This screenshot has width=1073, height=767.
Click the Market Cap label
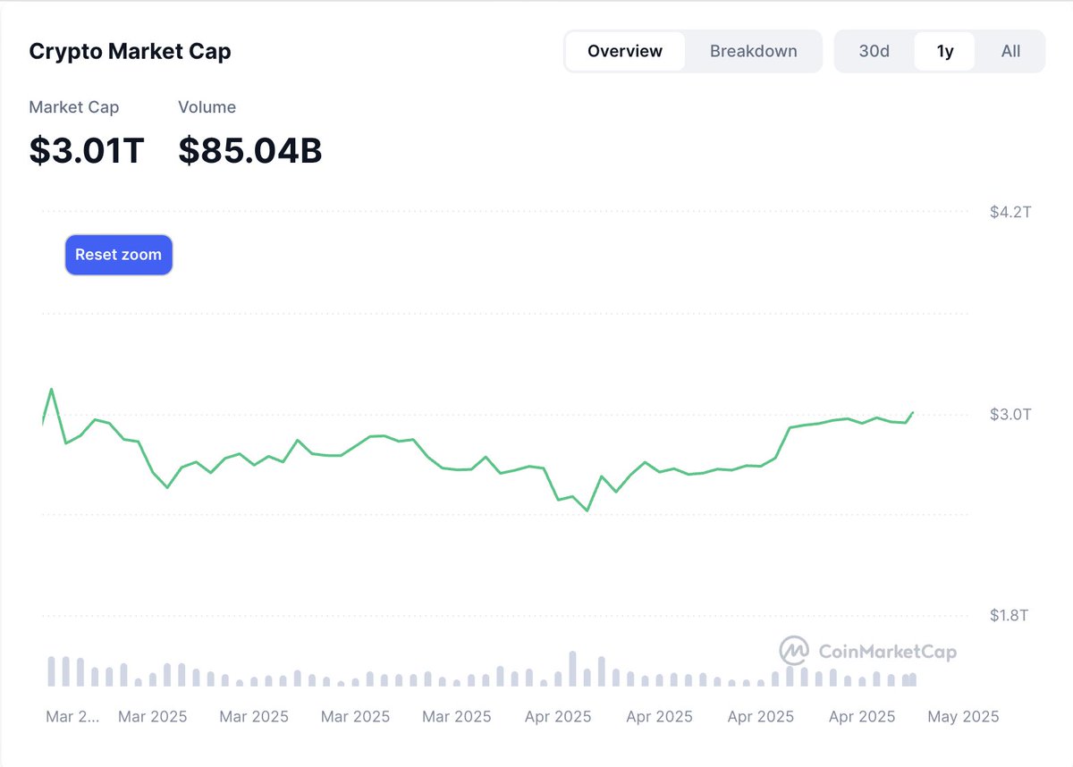point(73,107)
